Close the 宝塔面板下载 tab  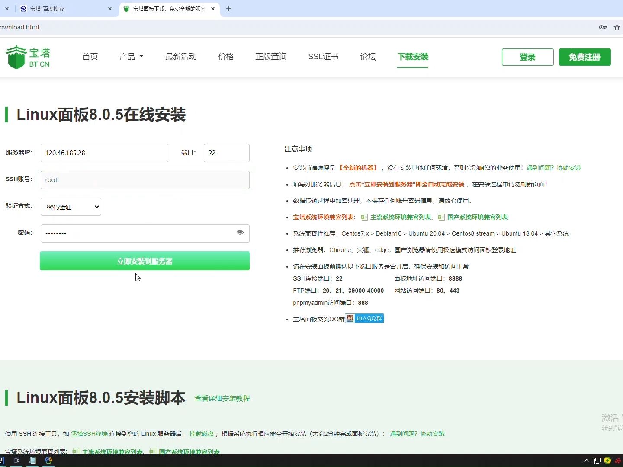(213, 9)
